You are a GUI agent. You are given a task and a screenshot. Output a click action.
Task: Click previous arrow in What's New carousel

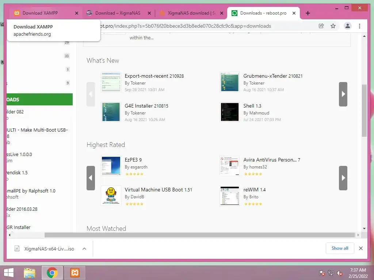[x=91, y=94]
